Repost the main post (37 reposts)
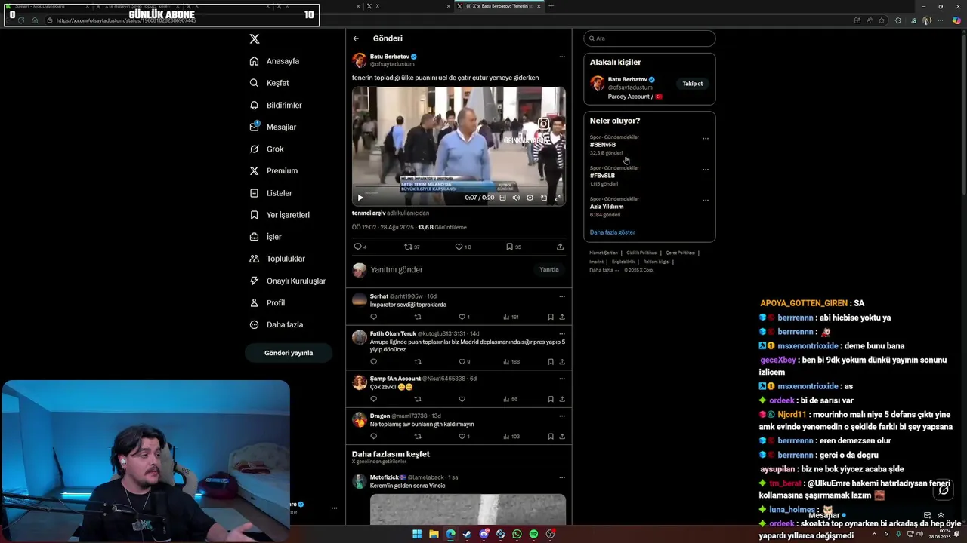 [412, 247]
